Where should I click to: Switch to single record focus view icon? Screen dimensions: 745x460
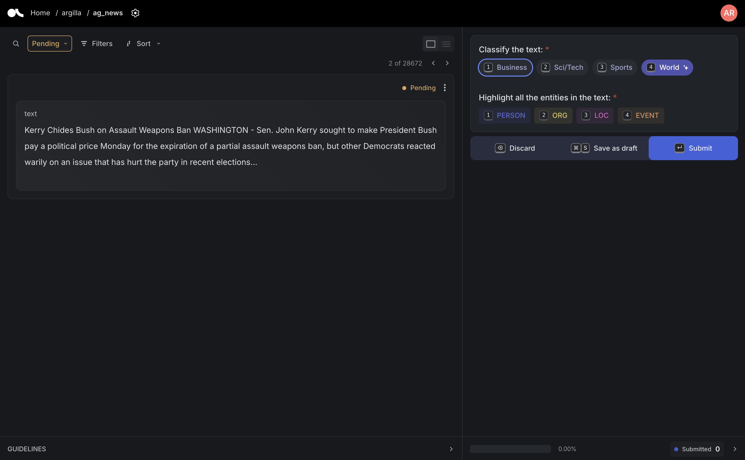pyautogui.click(x=430, y=44)
